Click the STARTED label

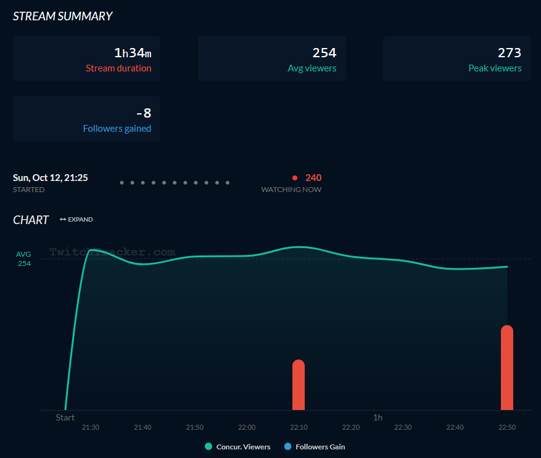tap(28, 190)
